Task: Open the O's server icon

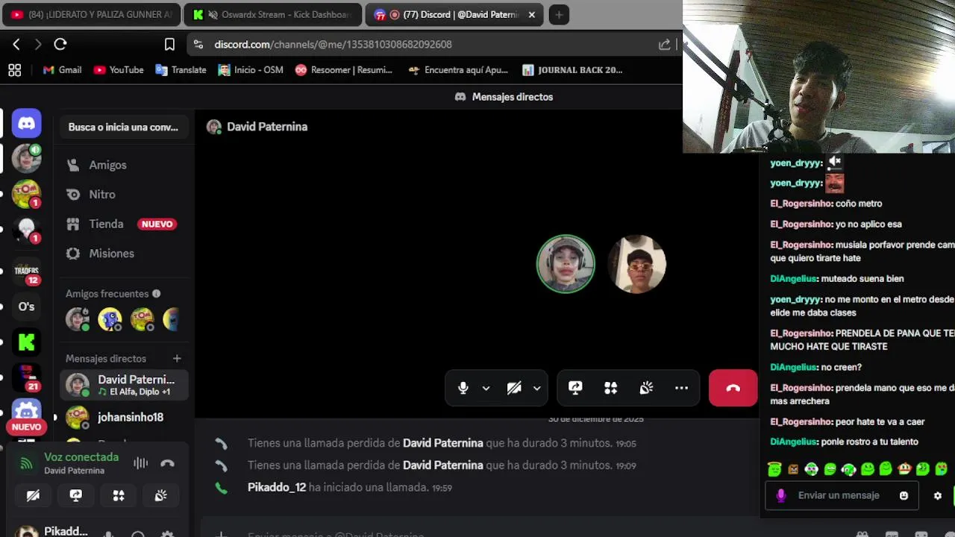Action: tap(26, 307)
